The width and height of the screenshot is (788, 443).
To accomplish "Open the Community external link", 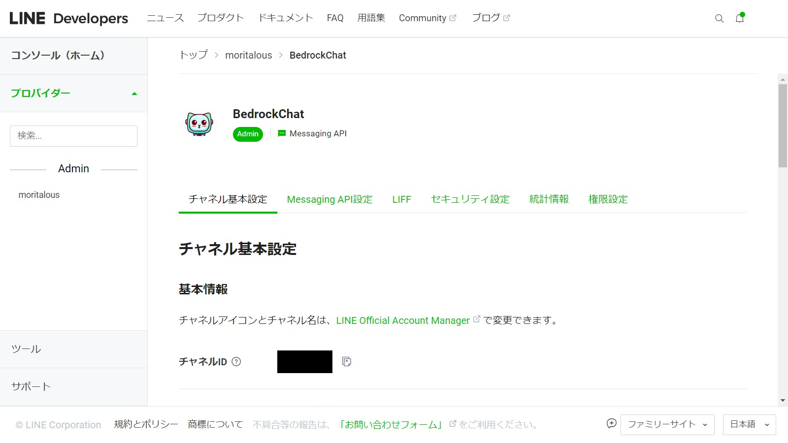I will pos(427,18).
